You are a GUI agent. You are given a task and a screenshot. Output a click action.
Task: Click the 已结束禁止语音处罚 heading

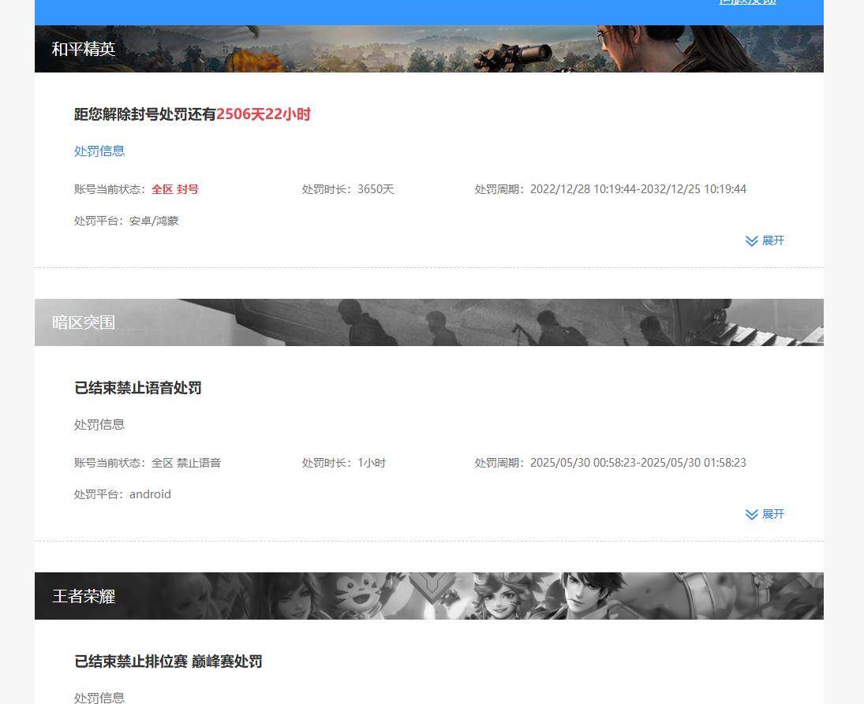pyautogui.click(x=137, y=388)
